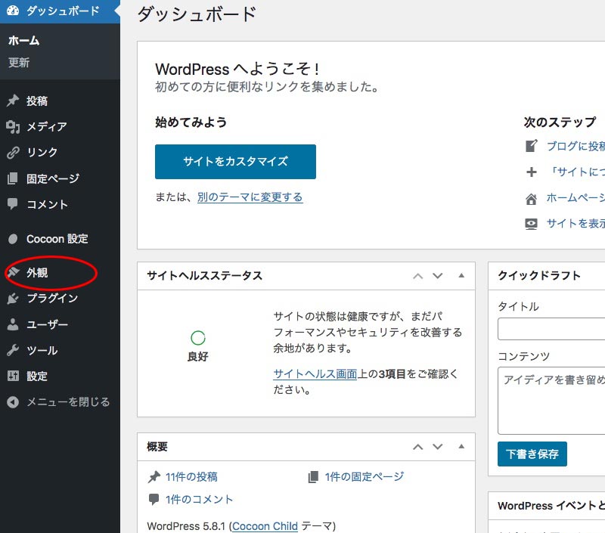Click the pages icon beside 固定ページ
This screenshot has width=605, height=533.
click(x=13, y=178)
